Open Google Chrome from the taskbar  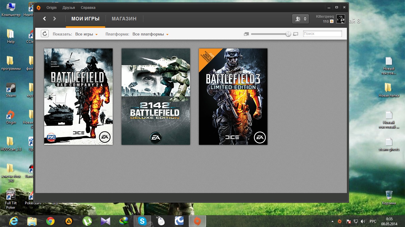point(50,221)
